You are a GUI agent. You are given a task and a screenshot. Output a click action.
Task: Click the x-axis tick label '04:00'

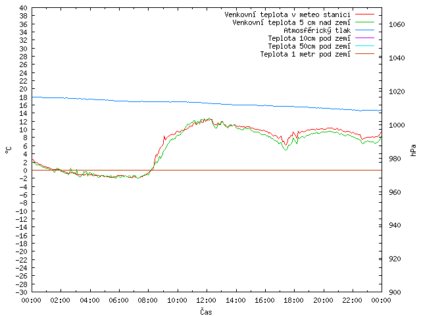89,300
